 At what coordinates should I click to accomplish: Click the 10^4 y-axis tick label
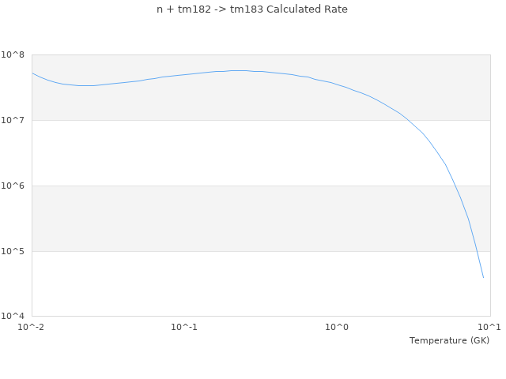(x=15, y=317)
